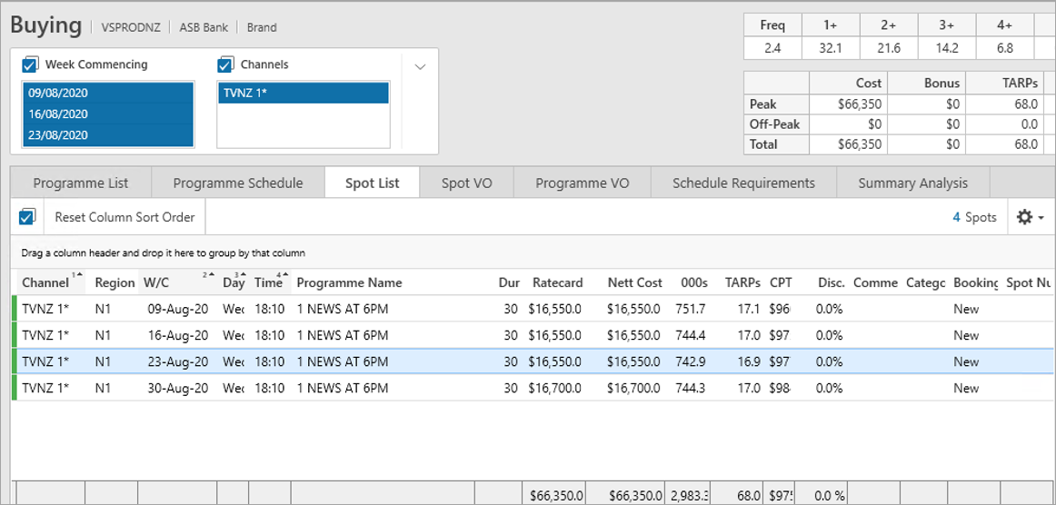The width and height of the screenshot is (1056, 505).
Task: Select the Spot List tab
Action: [373, 183]
